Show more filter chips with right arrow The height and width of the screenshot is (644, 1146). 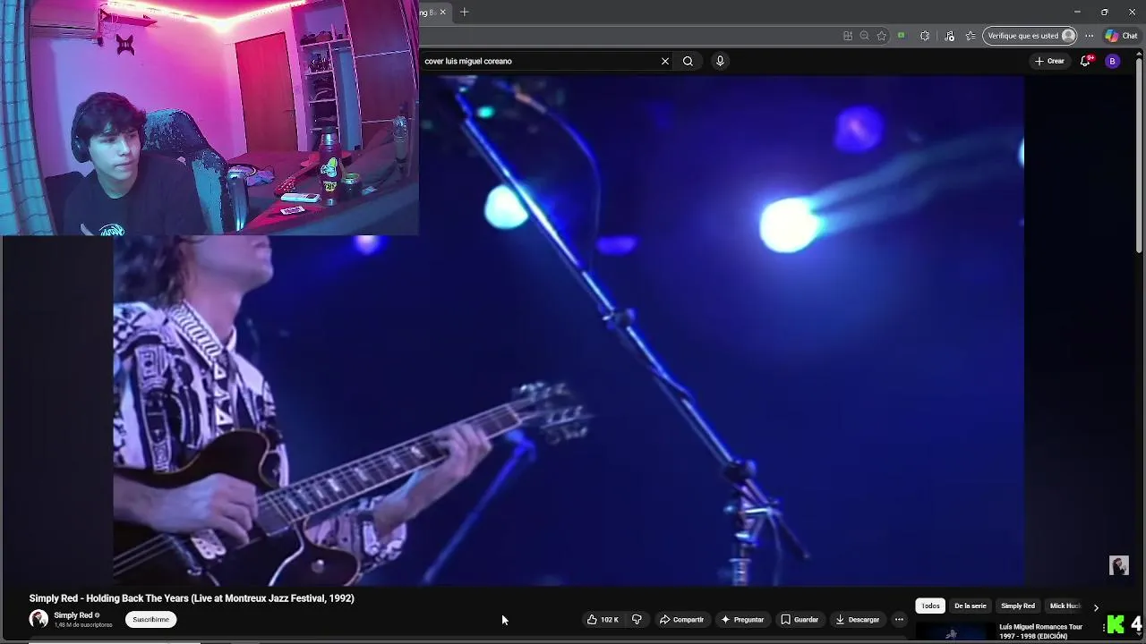click(1096, 607)
